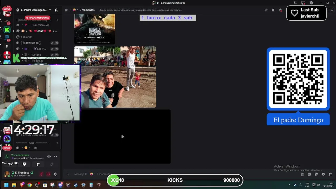Click the channel list scrollbar
Image resolution: width=336 pixels, height=189 pixels.
[61, 136]
